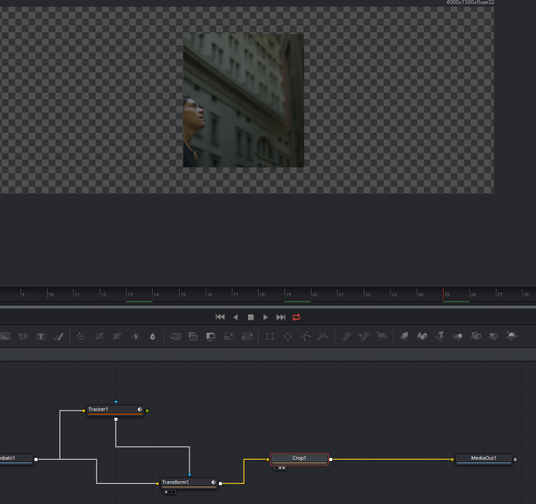536x504 pixels.
Task: Add the Renderer3D tool from toolbar
Action: coord(512,336)
